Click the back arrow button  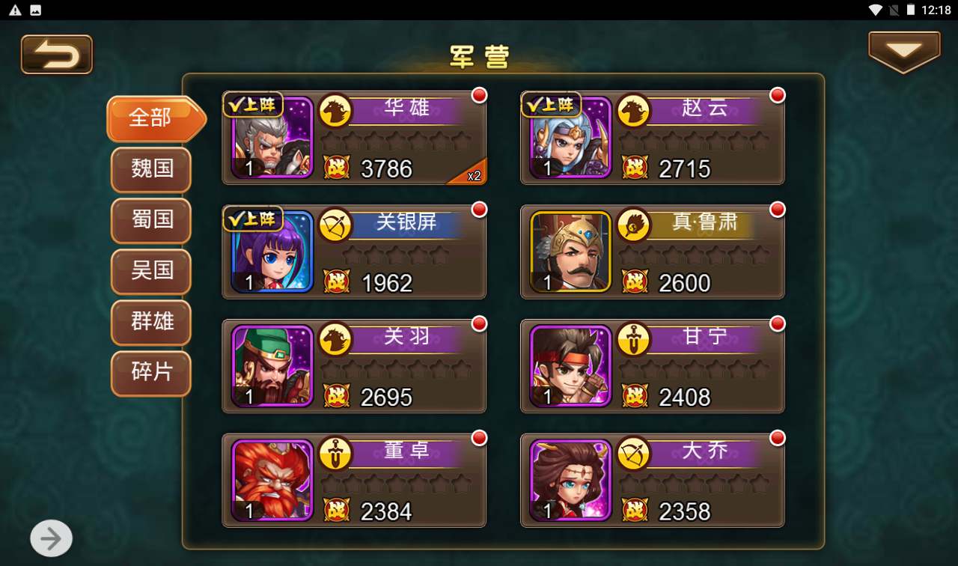point(57,55)
